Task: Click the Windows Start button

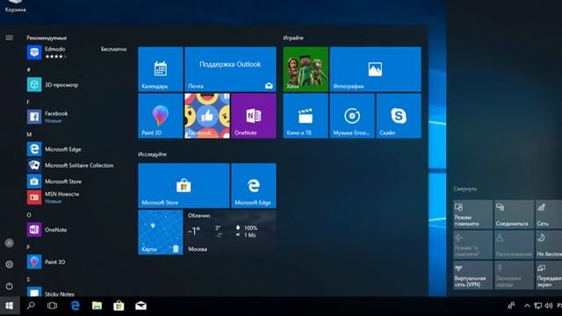Action: coord(10,305)
